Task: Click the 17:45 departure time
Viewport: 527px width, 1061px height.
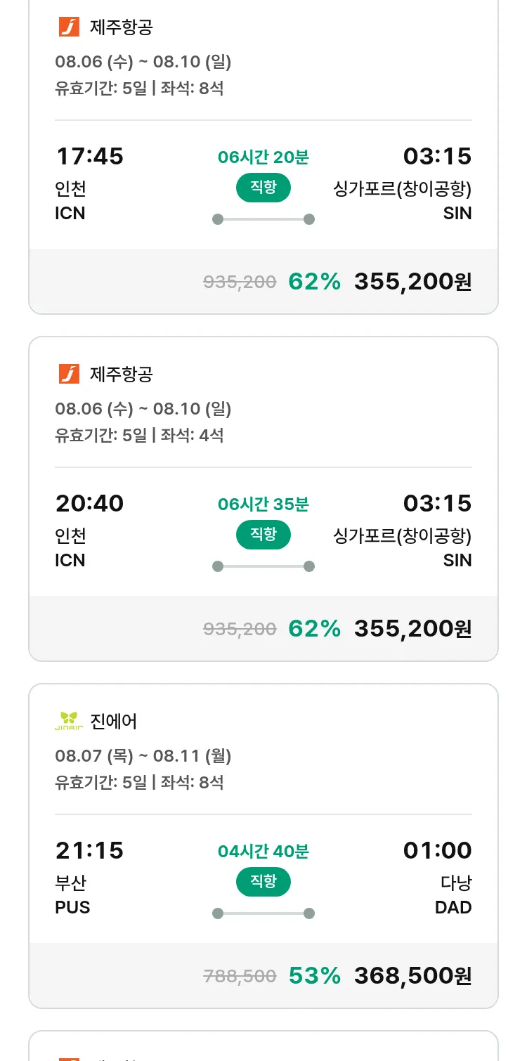Action: (89, 157)
